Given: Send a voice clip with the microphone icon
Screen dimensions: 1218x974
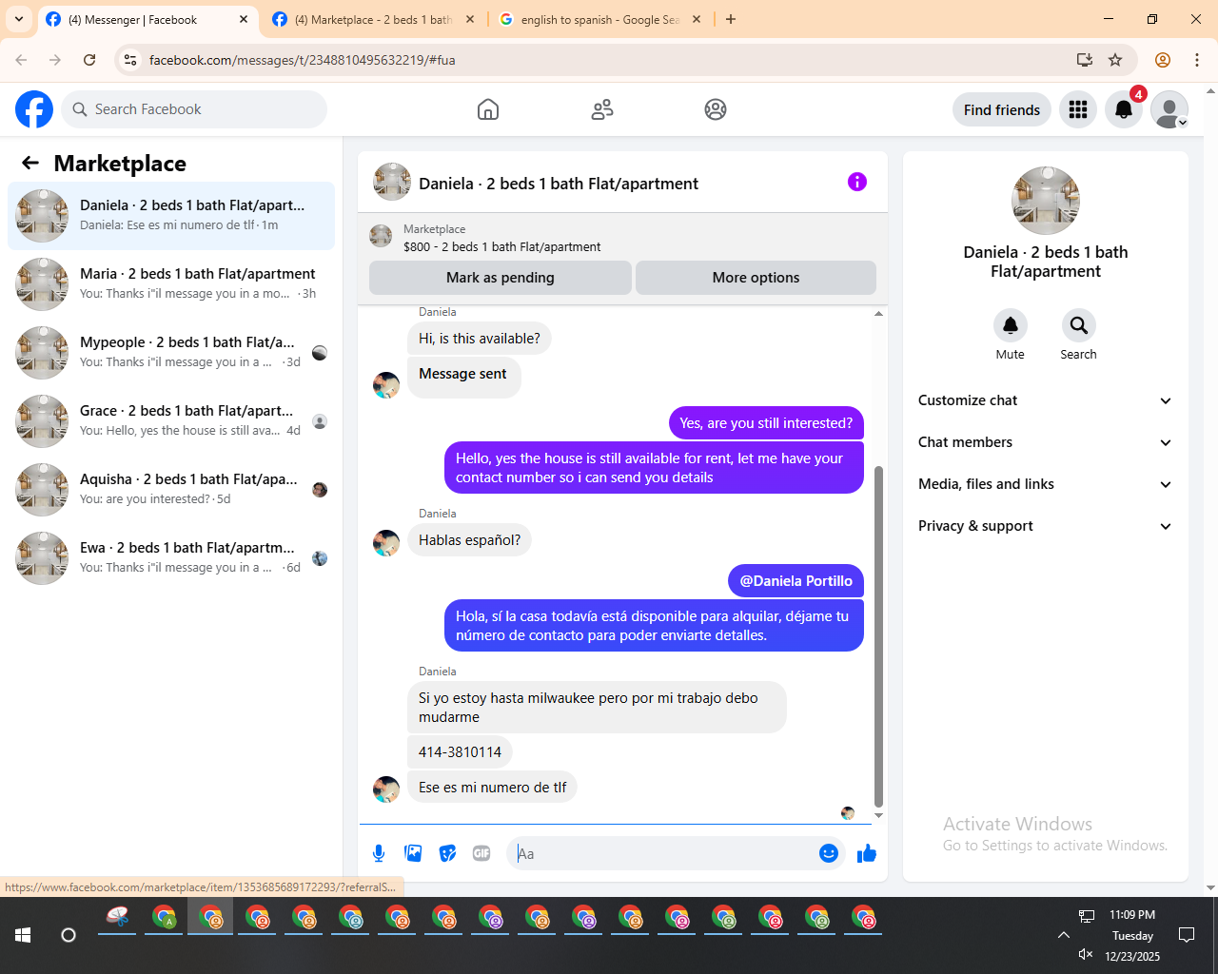Looking at the screenshot, I should pyautogui.click(x=379, y=853).
